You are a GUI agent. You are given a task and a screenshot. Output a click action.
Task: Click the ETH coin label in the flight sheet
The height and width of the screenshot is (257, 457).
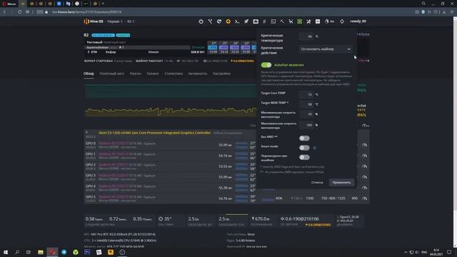[94, 52]
